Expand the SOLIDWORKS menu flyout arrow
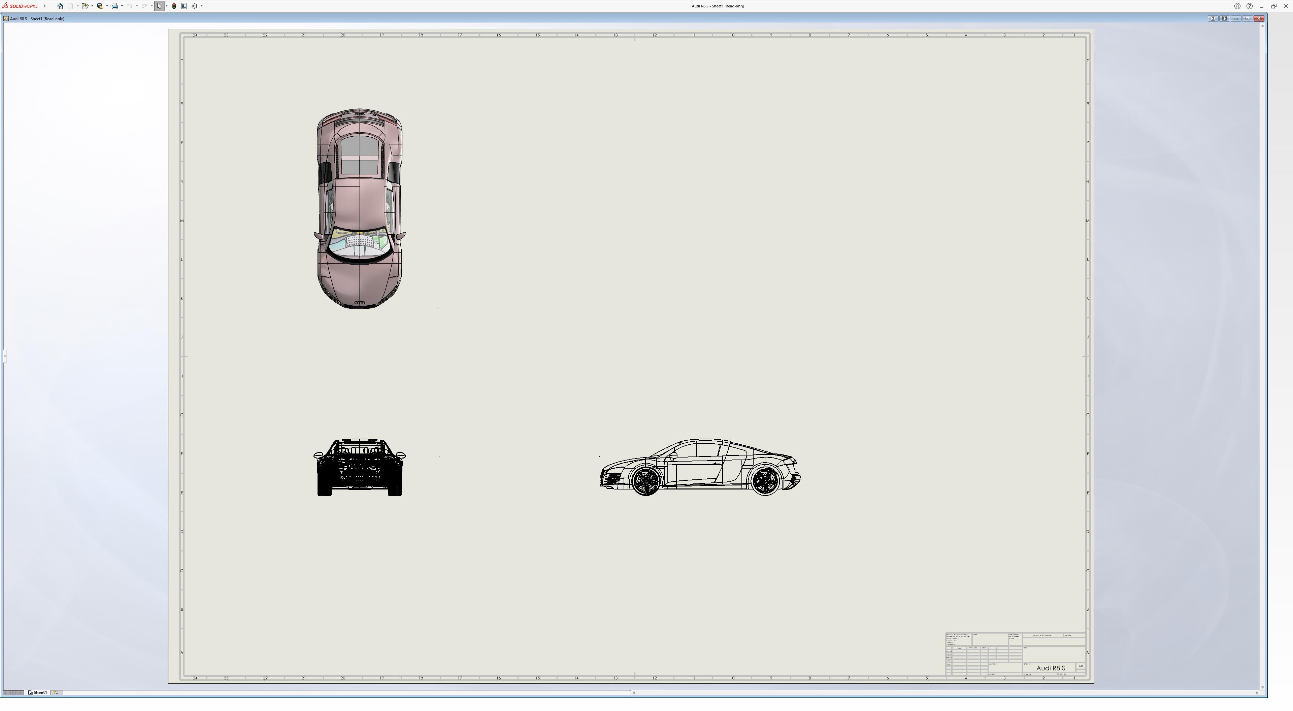Image resolution: width=1293 pixels, height=711 pixels. [45, 6]
